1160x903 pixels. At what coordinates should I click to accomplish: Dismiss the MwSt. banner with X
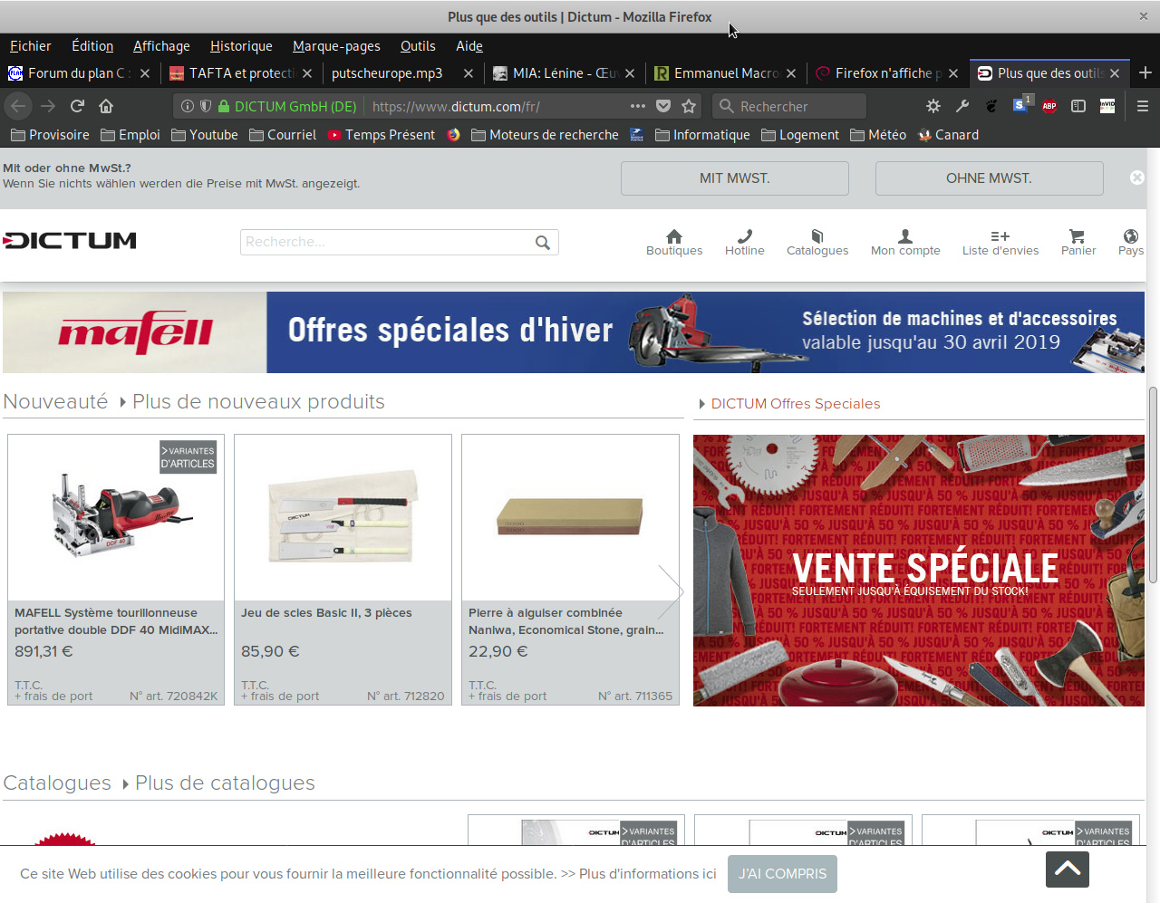[1137, 178]
